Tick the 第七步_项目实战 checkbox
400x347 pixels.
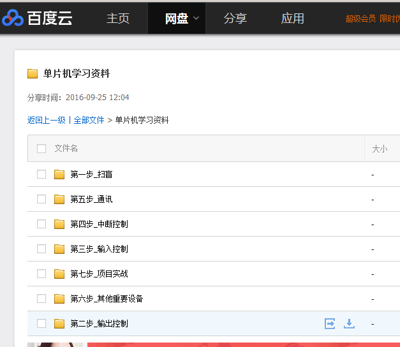tap(41, 274)
